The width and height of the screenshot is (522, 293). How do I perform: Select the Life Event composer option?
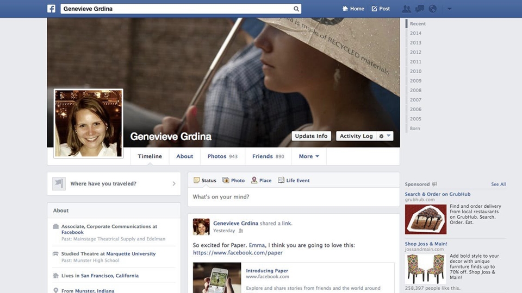[x=294, y=180]
